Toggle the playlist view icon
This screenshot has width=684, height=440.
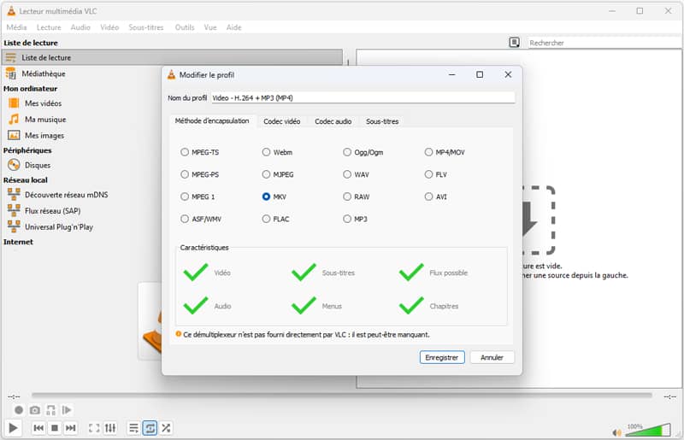click(x=133, y=428)
